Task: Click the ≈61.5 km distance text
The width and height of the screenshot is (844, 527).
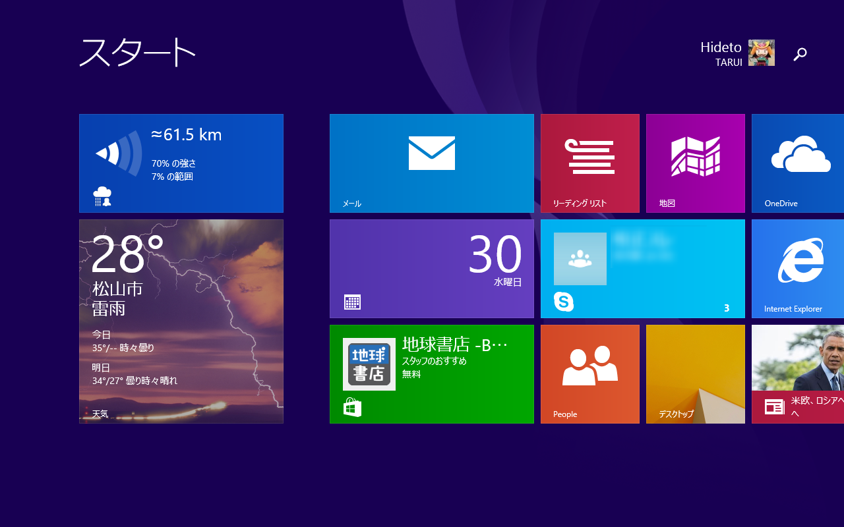Action: [186, 135]
